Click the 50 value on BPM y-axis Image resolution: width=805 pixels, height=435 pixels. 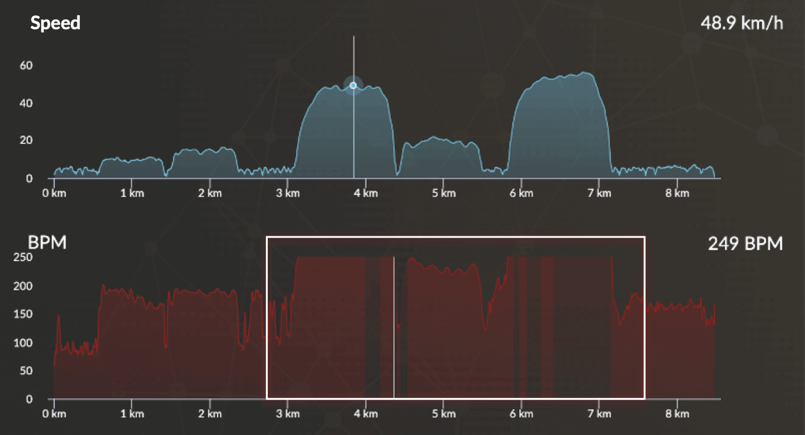26,371
